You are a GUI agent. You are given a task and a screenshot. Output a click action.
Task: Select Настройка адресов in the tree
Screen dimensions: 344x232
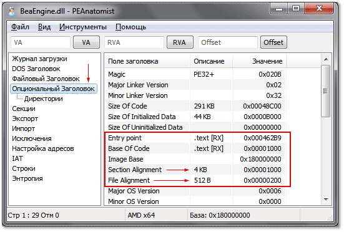[43, 148]
